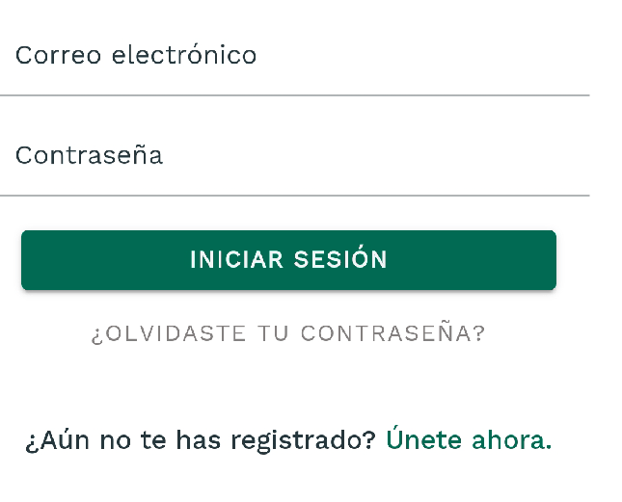
Task: Sign in using INICIAR SESIÓN
Action: click(288, 260)
